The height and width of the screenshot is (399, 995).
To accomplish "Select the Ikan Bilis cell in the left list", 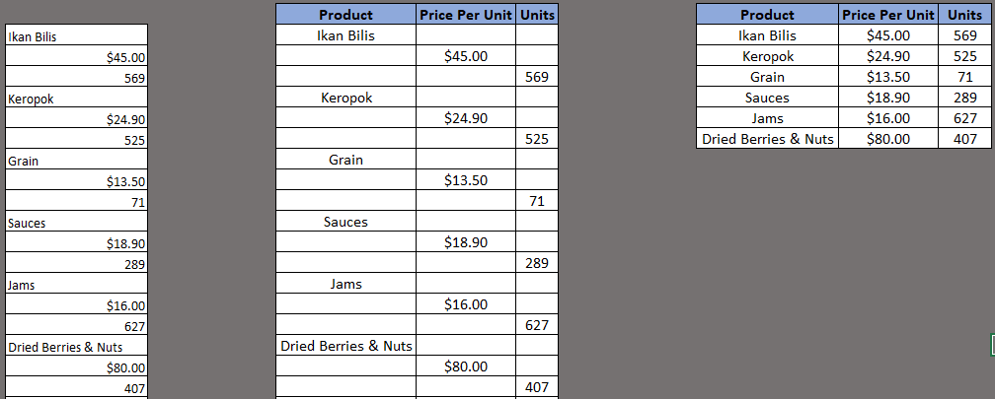I will coord(76,34).
